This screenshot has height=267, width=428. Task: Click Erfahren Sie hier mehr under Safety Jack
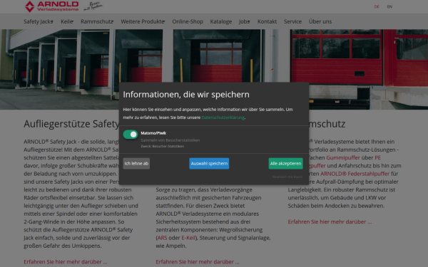[x=65, y=262]
